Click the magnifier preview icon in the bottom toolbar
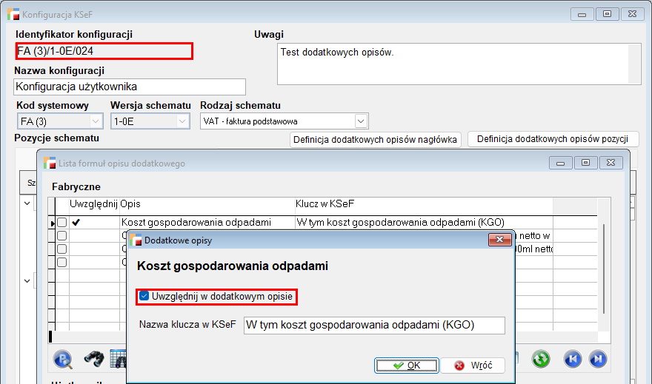 [x=64, y=359]
